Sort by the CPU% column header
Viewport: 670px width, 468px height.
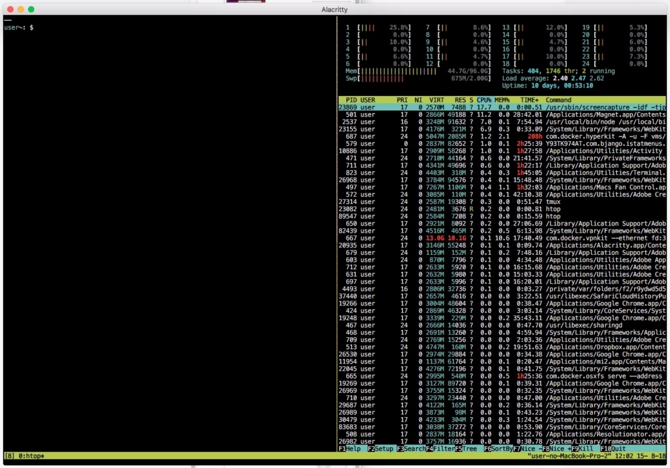[484, 100]
